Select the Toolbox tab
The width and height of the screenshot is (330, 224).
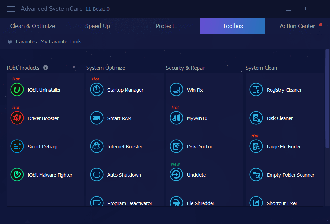click(233, 26)
